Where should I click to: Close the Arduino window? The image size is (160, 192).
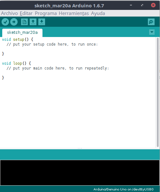click(x=153, y=5)
